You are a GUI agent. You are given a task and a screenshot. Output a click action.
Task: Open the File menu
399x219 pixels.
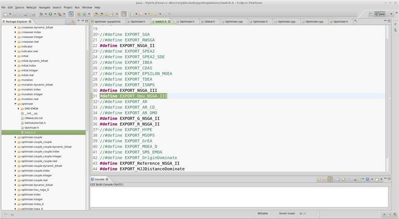(x=3, y=7)
